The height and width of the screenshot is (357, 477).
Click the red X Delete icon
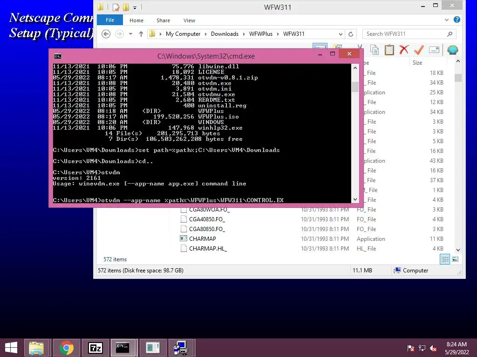pos(404,50)
